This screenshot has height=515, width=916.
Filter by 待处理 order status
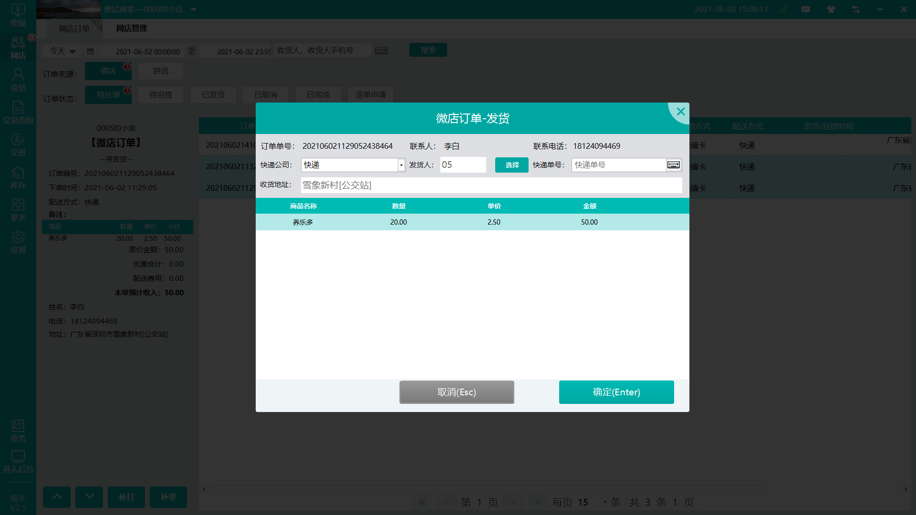tap(108, 95)
